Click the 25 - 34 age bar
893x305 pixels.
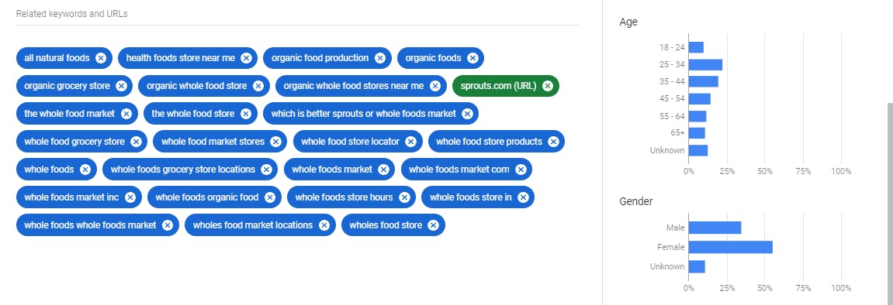point(705,65)
